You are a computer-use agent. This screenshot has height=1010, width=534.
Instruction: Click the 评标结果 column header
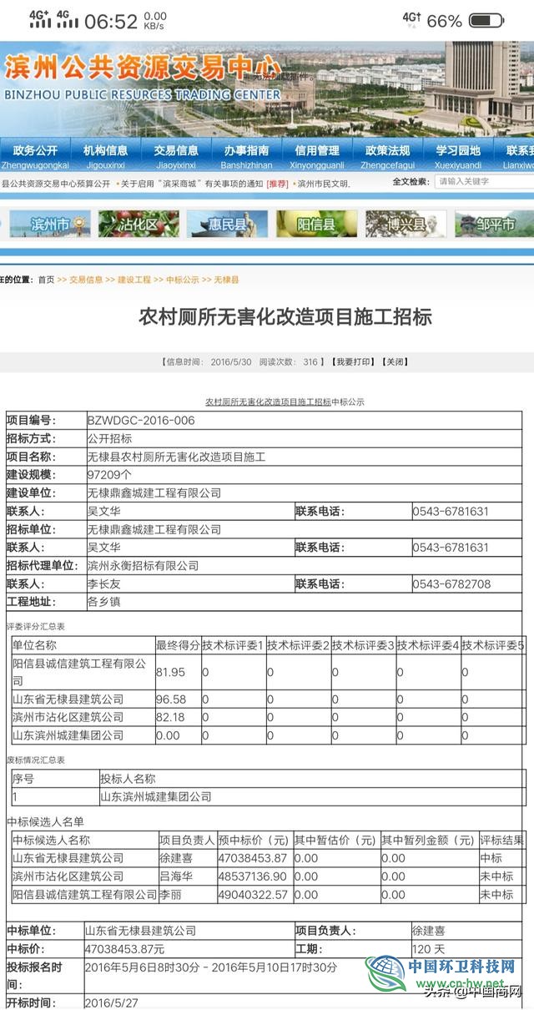tap(502, 841)
